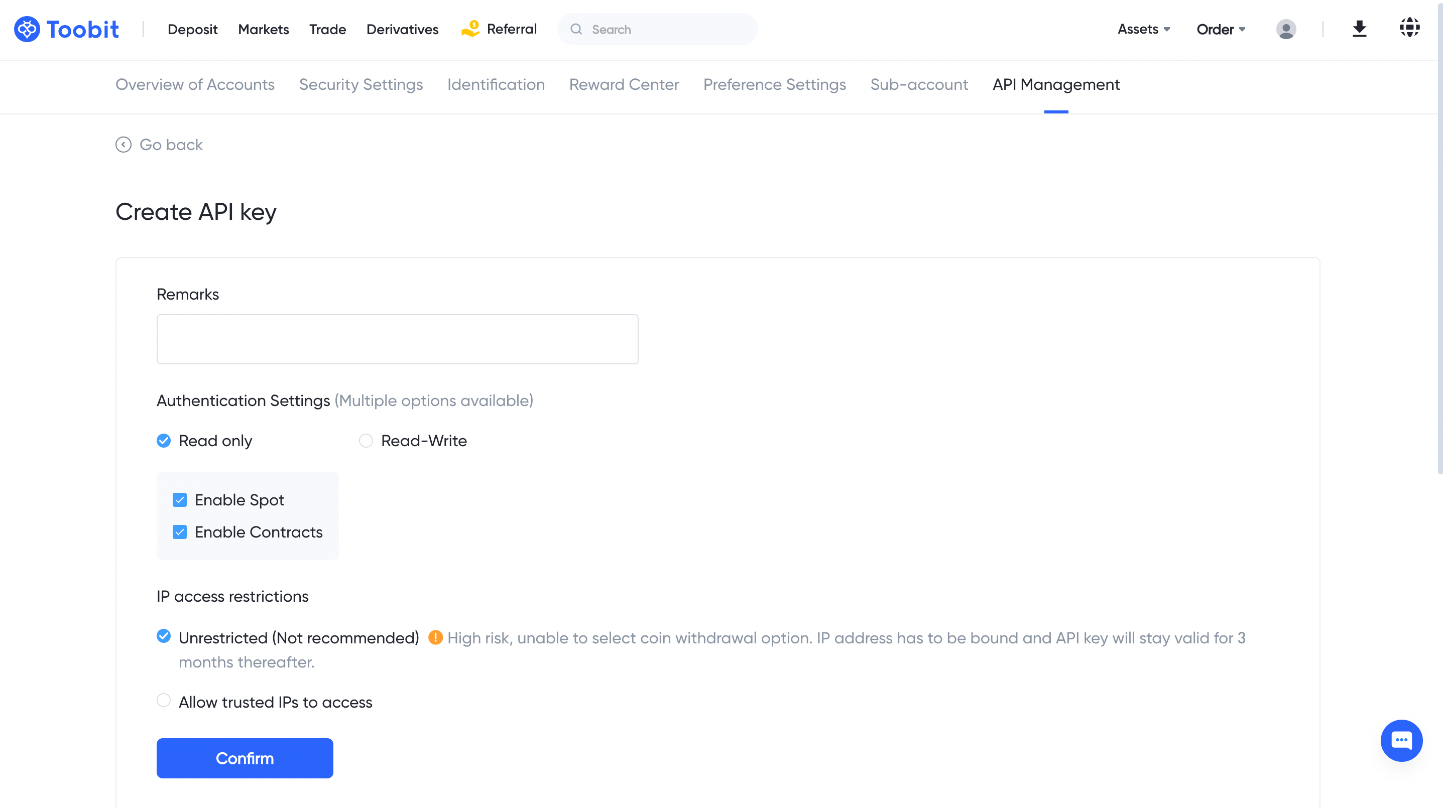The height and width of the screenshot is (808, 1443).
Task: Open the user profile avatar
Action: click(x=1285, y=29)
